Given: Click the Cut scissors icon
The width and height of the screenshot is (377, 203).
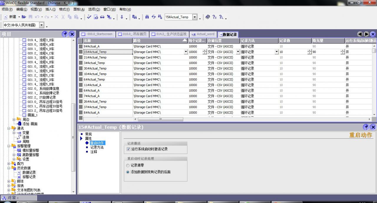Looking at the screenshot, I should click(63, 17).
